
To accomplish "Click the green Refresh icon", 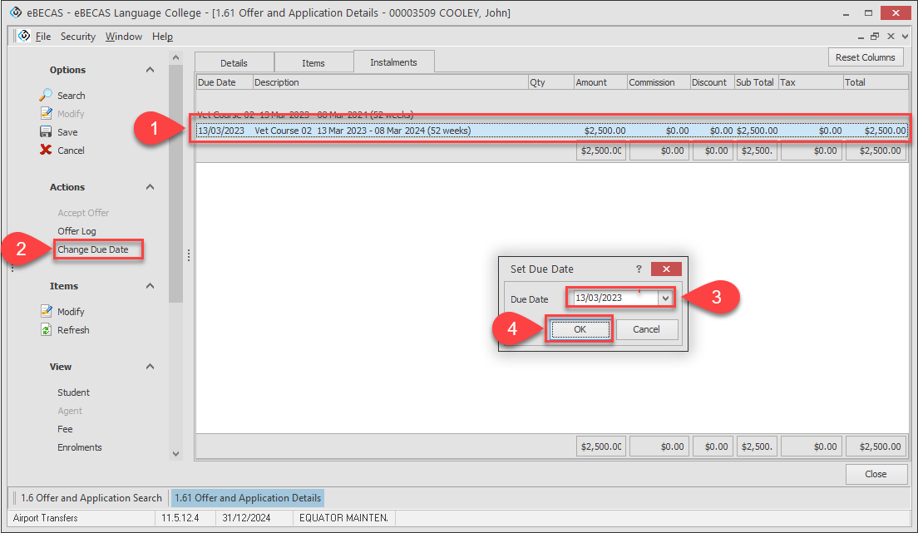I will (47, 330).
